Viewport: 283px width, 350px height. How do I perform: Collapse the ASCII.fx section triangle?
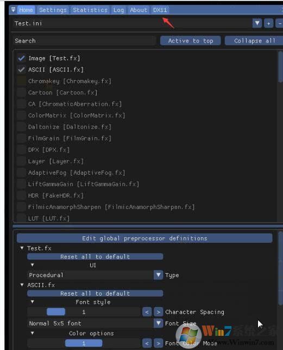(22, 285)
